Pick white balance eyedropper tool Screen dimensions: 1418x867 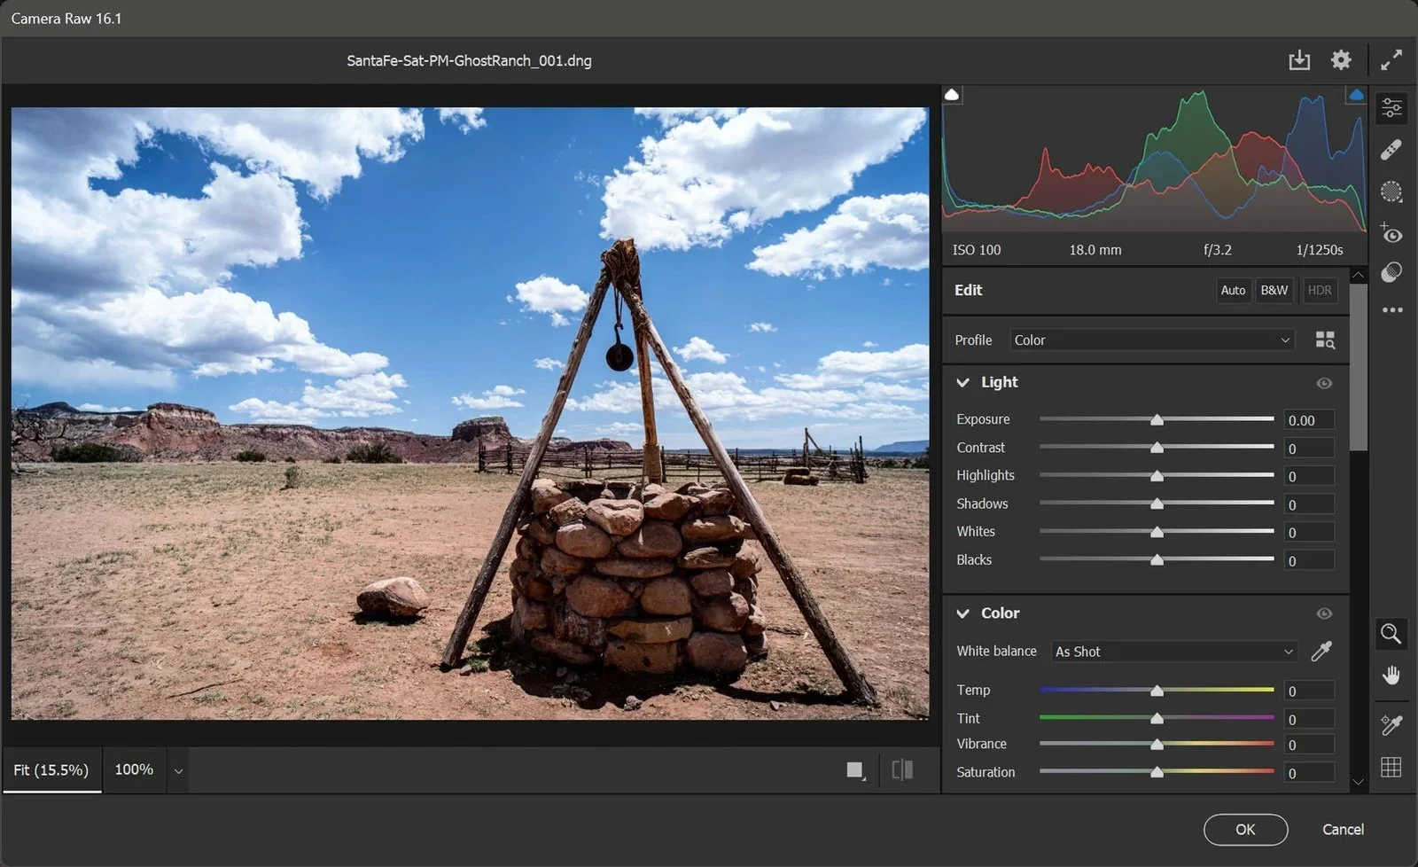(x=1321, y=652)
